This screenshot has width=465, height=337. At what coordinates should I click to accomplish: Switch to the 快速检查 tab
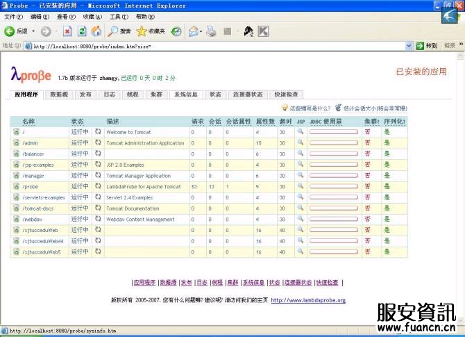(286, 94)
